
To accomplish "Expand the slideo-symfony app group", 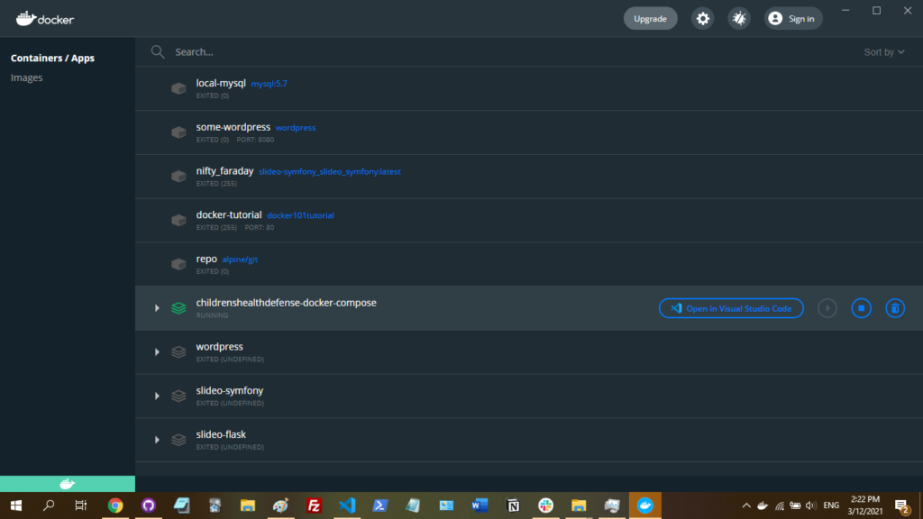I will (x=157, y=396).
